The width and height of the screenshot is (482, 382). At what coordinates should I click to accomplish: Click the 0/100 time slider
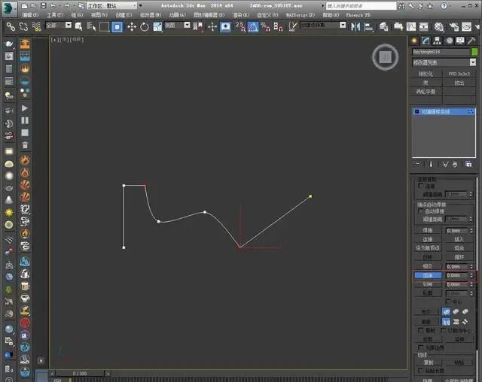click(x=80, y=374)
